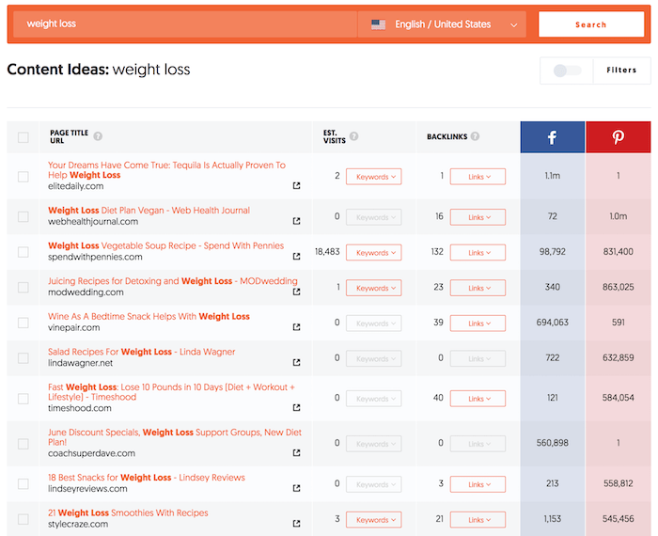Click the Facebook column header icon
The image size is (658, 536).
(x=553, y=137)
